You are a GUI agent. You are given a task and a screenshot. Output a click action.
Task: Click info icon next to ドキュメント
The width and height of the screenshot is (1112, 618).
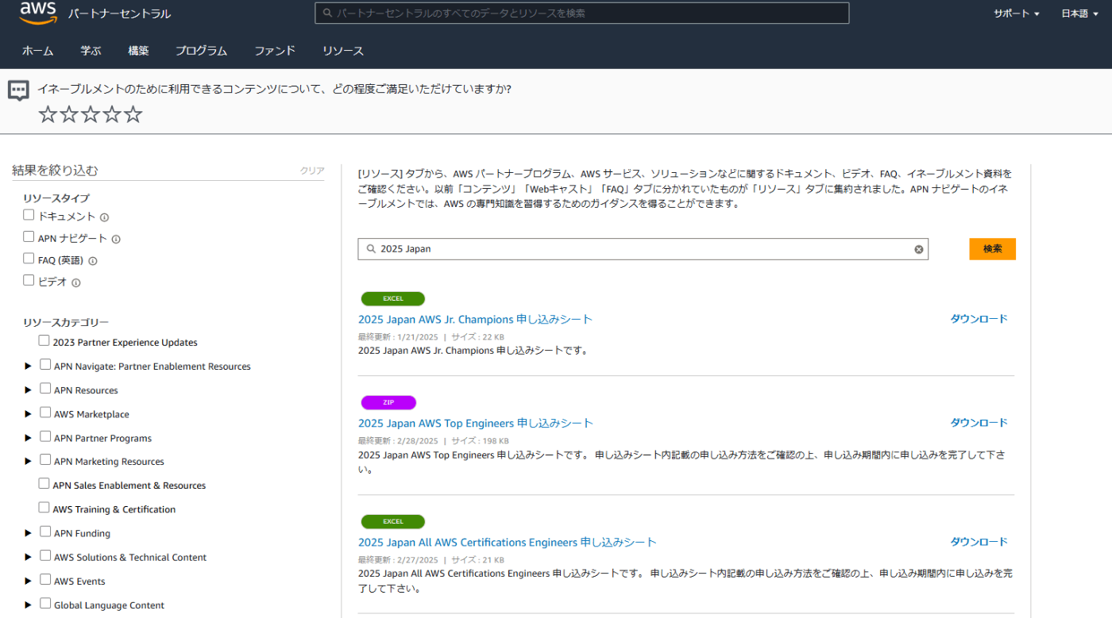[x=104, y=217]
